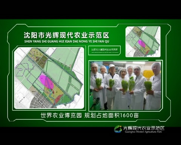Click the small green bordered label box
The height and width of the screenshot is (145, 181).
[x=104, y=50]
